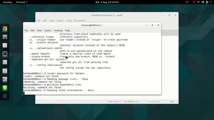Click '[sudo]: command not found' line
Image resolution: width=214 pixels, height=120 pixels.
(x=41, y=76)
